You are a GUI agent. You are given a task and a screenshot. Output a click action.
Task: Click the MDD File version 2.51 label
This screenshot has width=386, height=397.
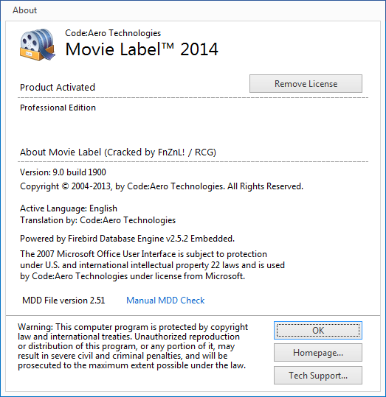pos(63,301)
